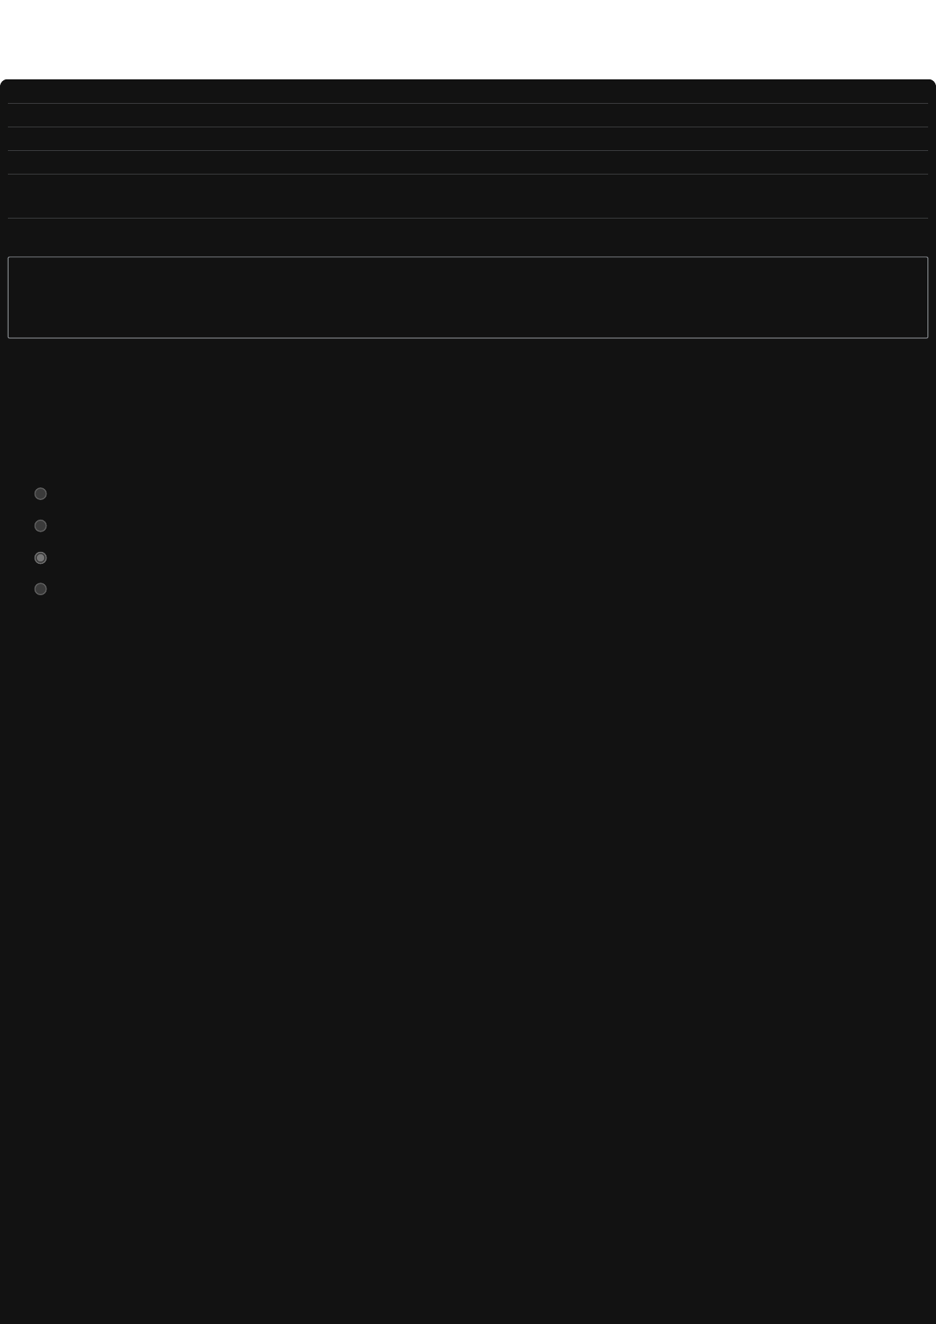Select the fourth and last radio button
Screen dimensions: 936x1324
tap(41, 589)
